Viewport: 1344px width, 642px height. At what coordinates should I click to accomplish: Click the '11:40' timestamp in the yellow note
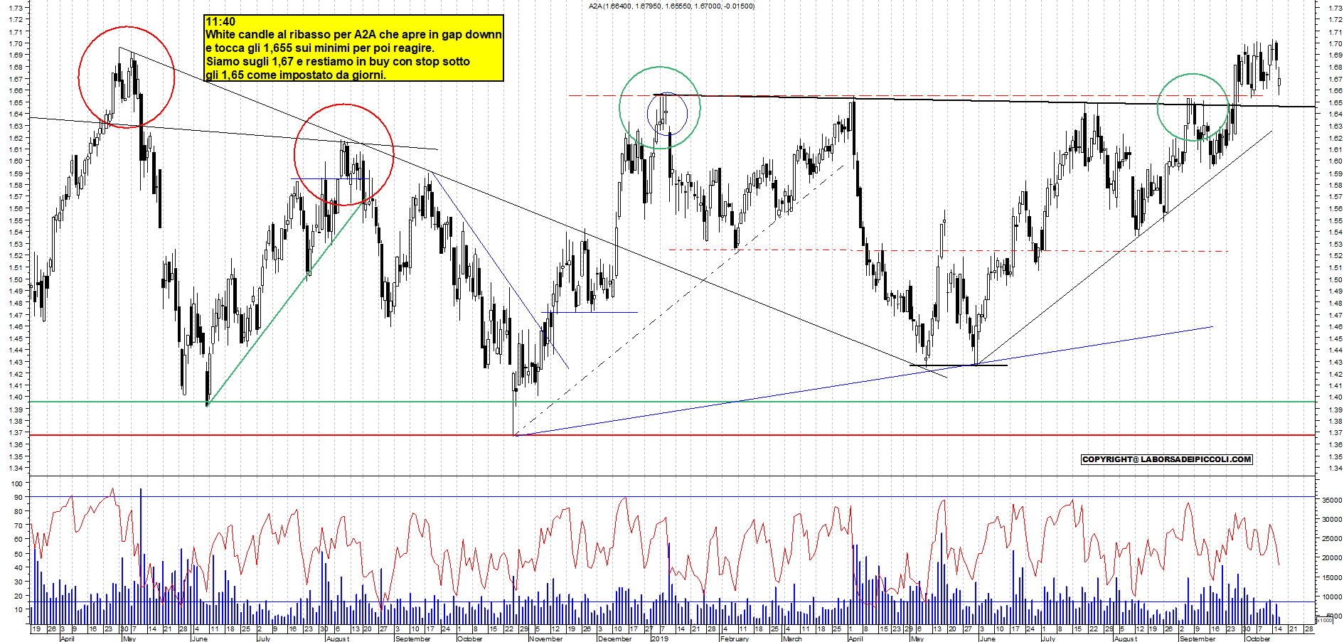click(x=220, y=21)
